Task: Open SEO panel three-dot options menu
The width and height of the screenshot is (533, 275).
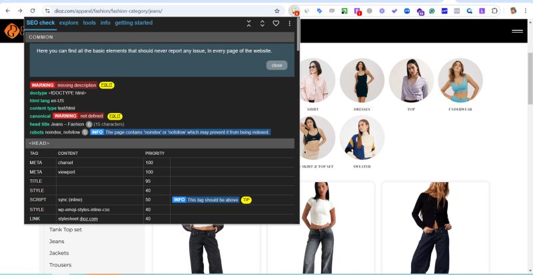Action: [x=289, y=23]
